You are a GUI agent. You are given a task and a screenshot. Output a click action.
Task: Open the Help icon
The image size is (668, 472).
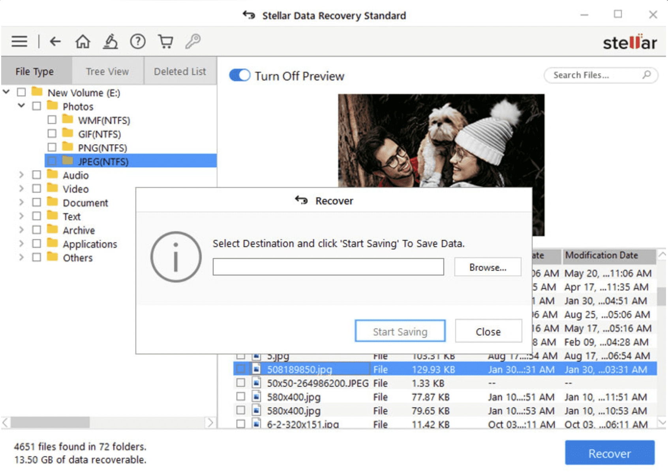[x=137, y=41]
